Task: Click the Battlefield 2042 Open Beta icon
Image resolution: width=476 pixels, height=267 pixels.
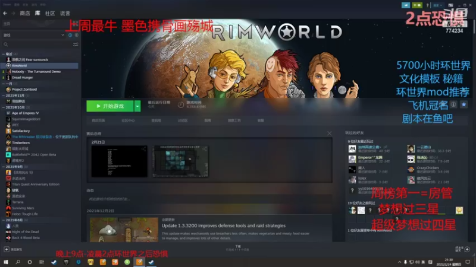Action: (8, 154)
